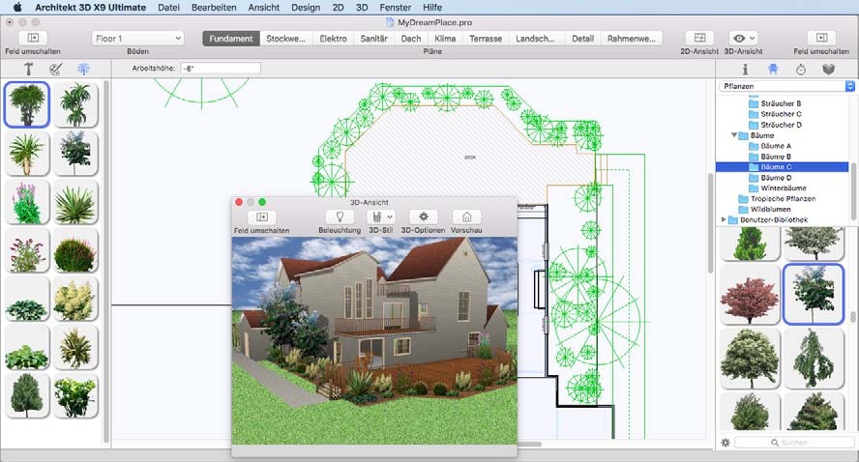This screenshot has height=462, width=859.
Task: Click the left Feld umschalten icon
Action: pos(33,38)
